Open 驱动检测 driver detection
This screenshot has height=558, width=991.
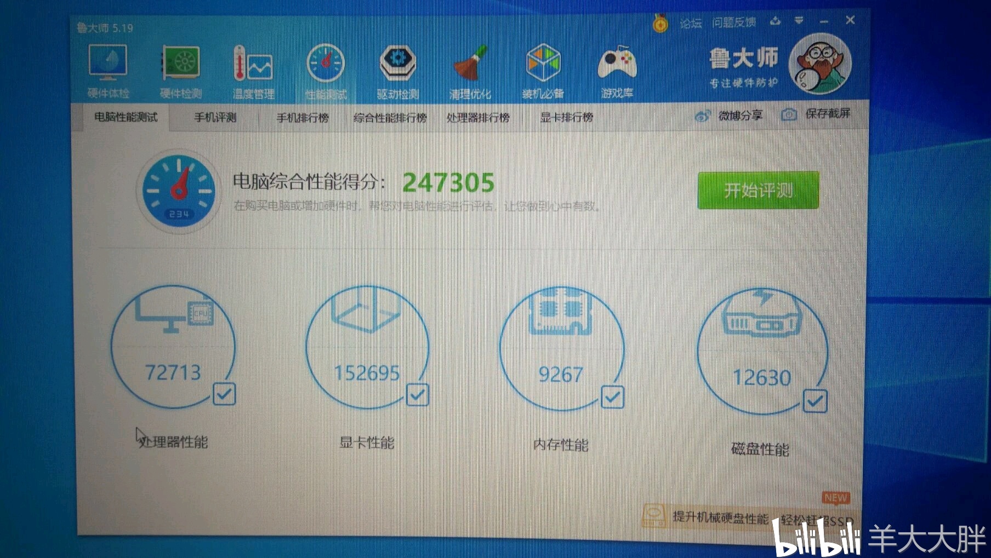tap(398, 72)
